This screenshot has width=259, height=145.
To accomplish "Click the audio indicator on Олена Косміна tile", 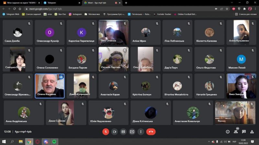I will point(61,77).
